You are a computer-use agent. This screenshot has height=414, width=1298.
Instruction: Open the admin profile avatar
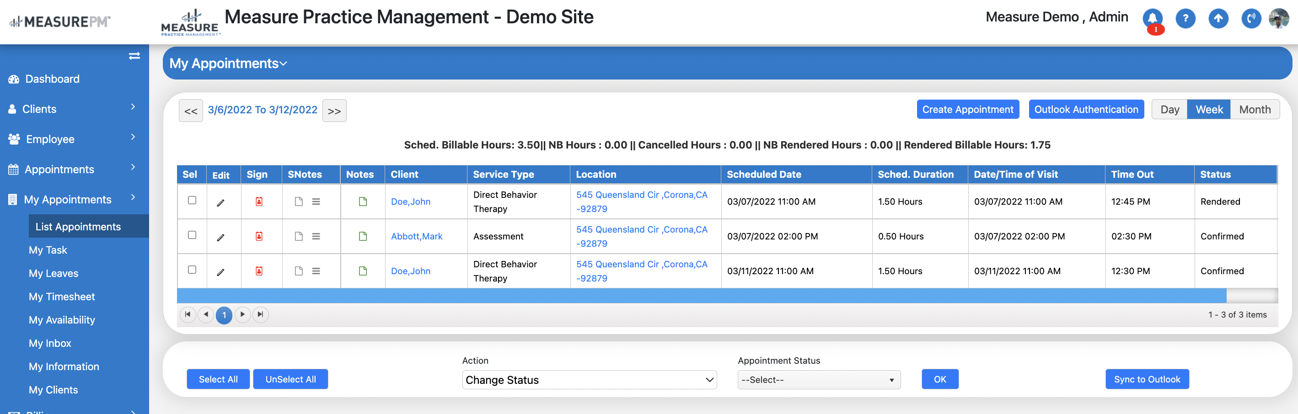point(1279,19)
